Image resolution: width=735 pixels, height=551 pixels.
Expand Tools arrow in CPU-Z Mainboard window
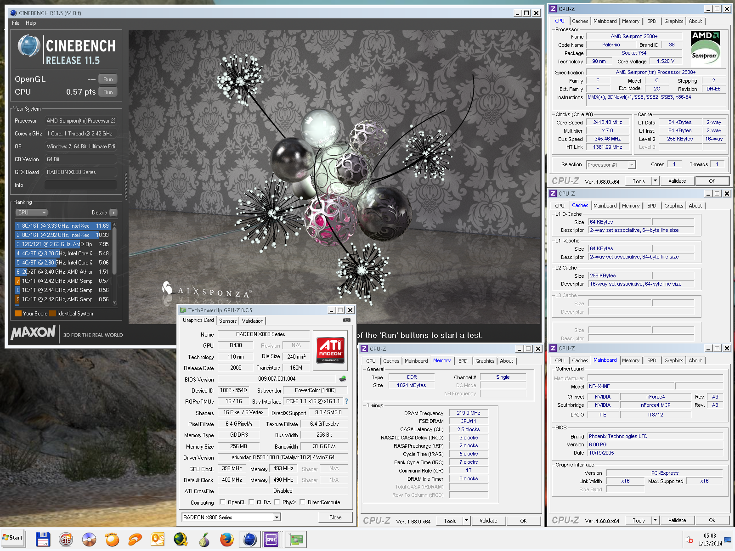(656, 520)
